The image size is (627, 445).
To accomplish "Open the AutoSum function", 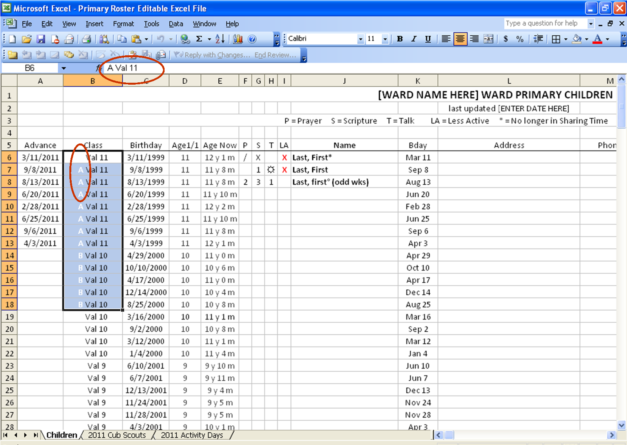I will [200, 39].
